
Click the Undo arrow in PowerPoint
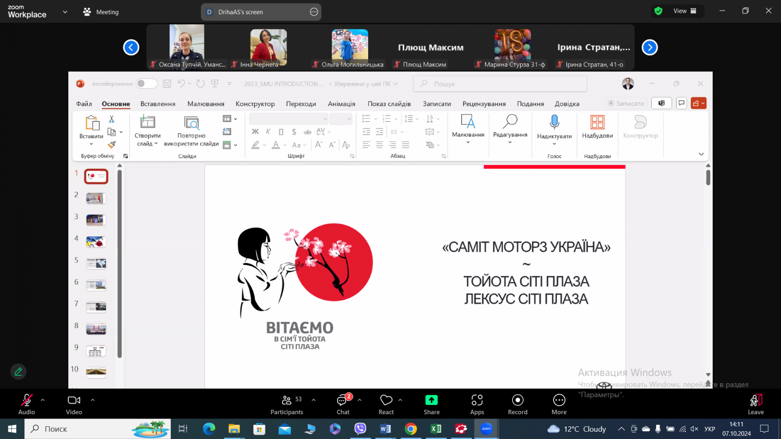tap(181, 83)
